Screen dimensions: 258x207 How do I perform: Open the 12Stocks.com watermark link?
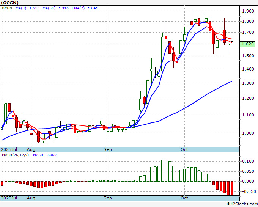(x=242, y=204)
